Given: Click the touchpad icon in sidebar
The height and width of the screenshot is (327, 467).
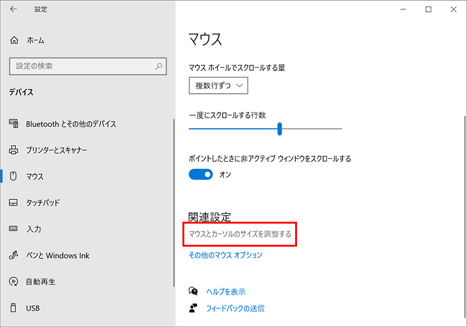Looking at the screenshot, I should click(14, 202).
